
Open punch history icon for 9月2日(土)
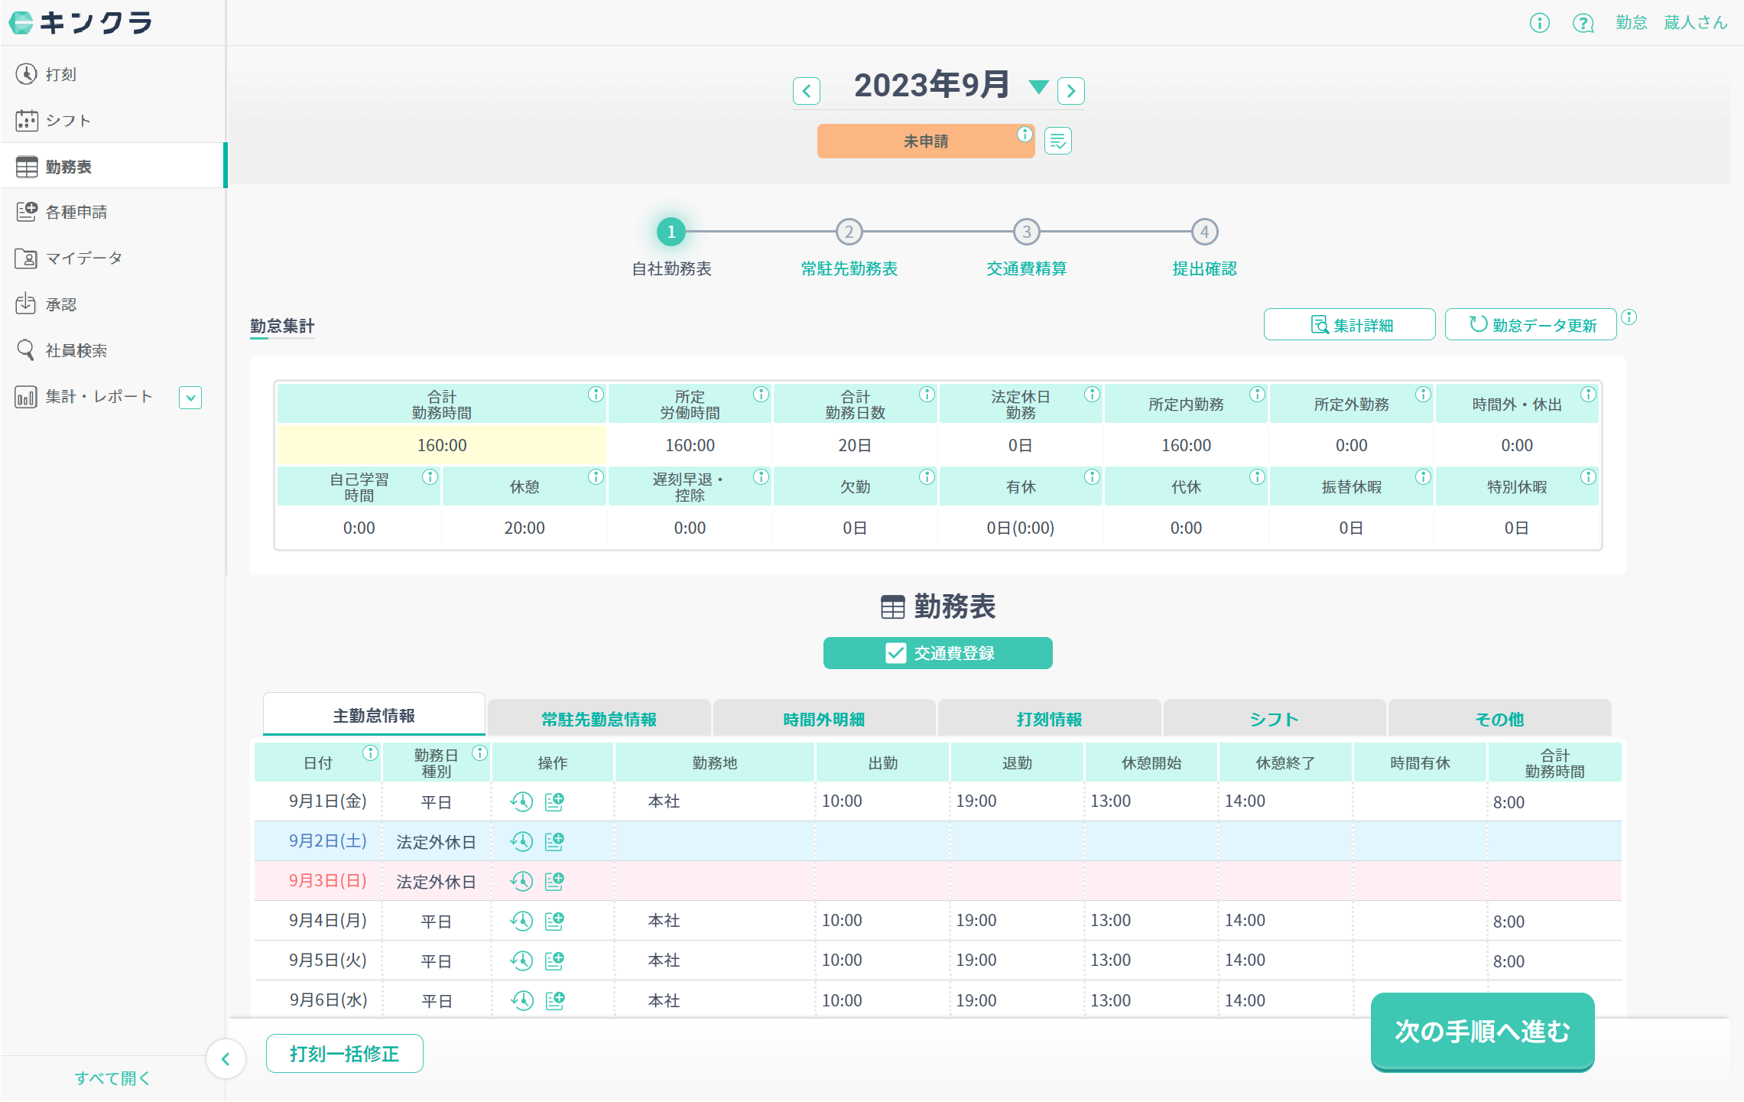521,841
